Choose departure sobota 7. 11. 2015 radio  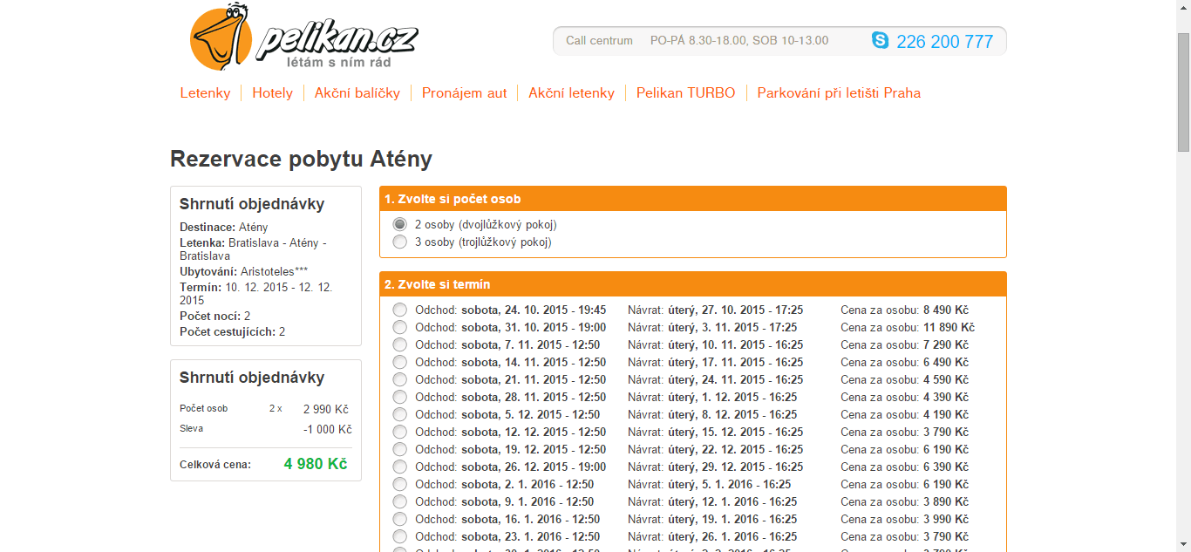pos(400,344)
